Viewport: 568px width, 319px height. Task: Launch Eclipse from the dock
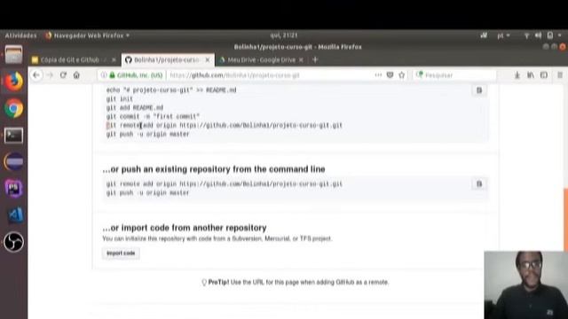14,161
